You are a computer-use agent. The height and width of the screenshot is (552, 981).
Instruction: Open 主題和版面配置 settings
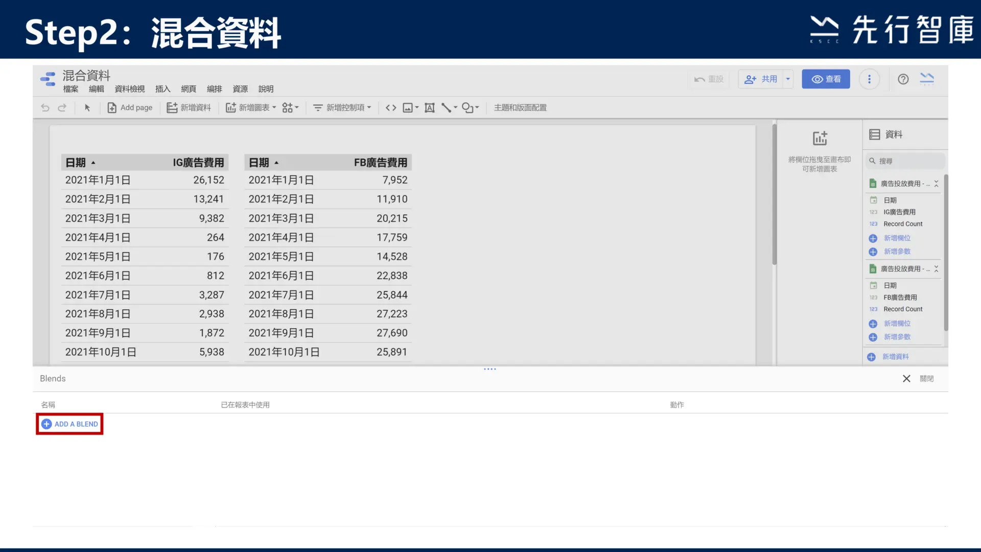pyautogui.click(x=520, y=107)
